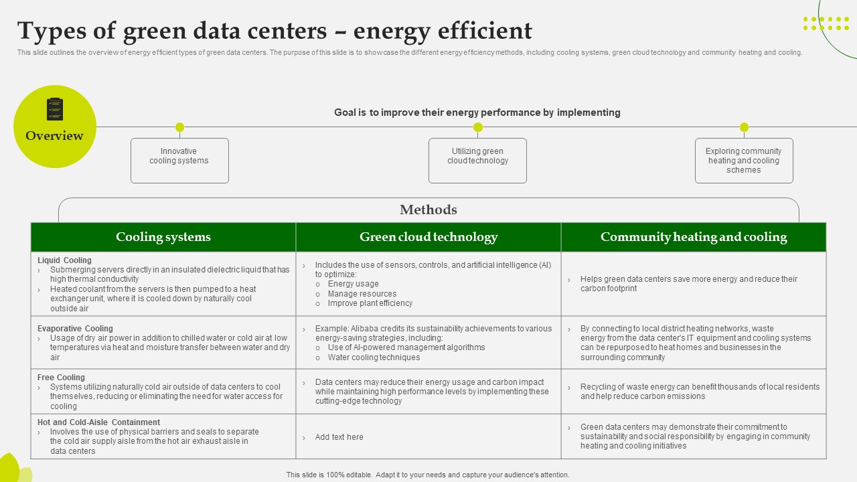Click 'This slide is 100% editable' footer
This screenshot has width=857, height=482.
click(x=428, y=475)
